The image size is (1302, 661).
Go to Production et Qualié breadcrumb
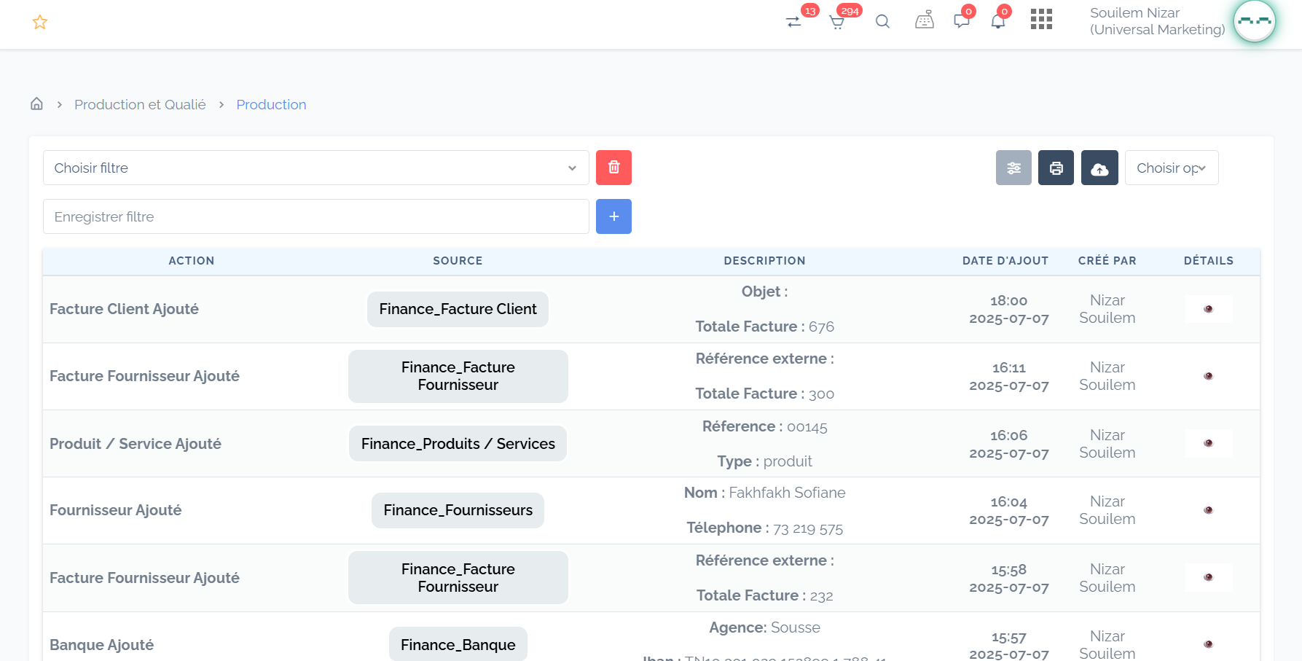pos(140,105)
